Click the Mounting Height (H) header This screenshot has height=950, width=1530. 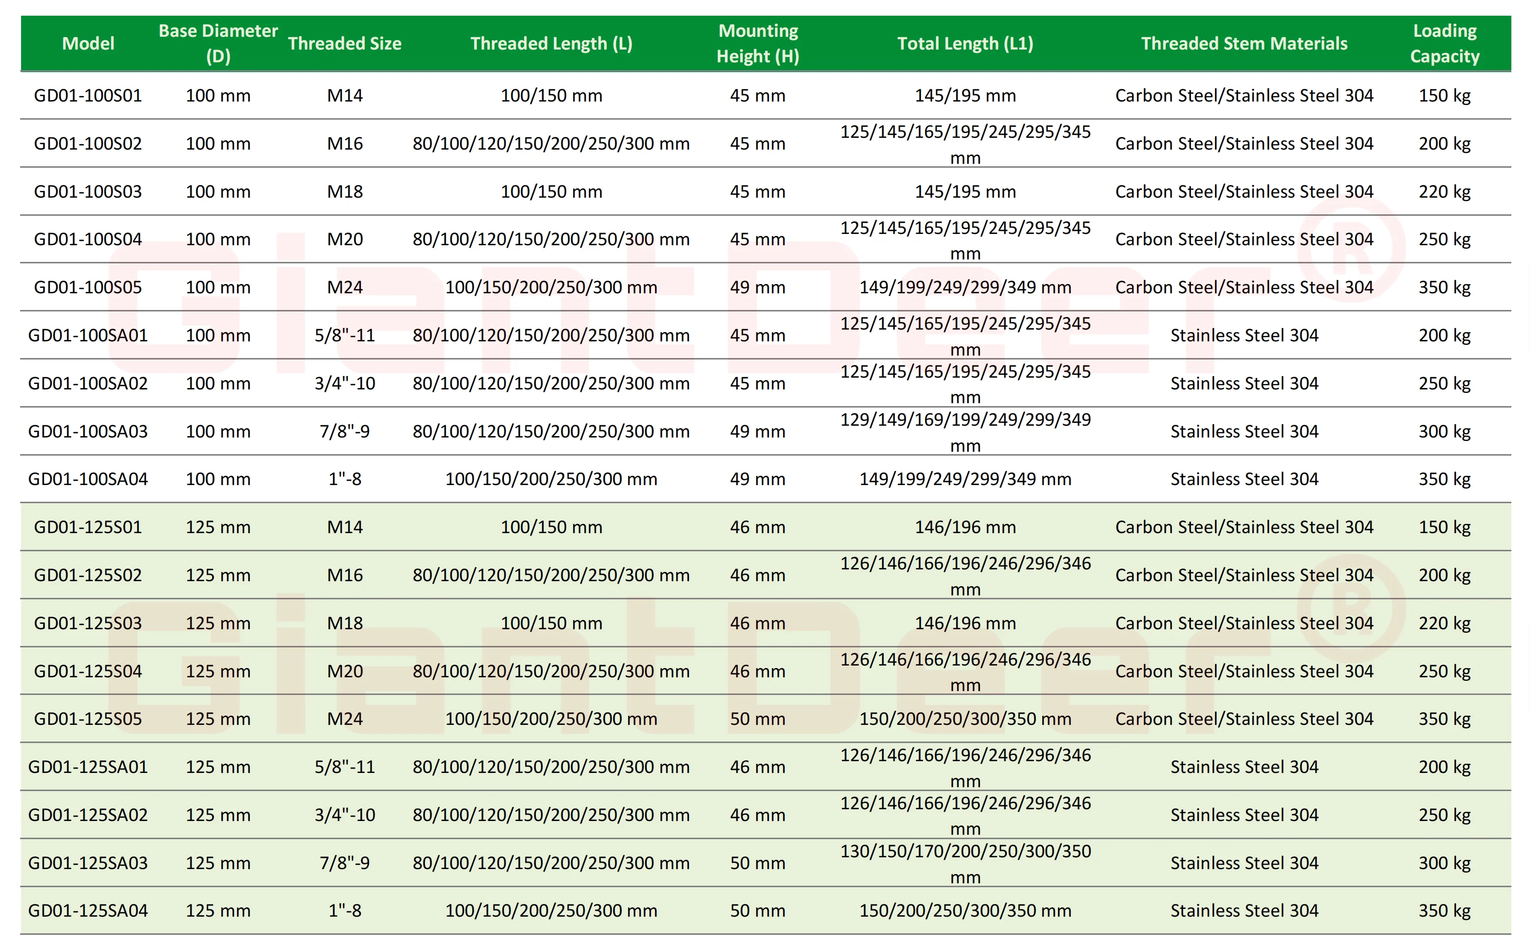pyautogui.click(x=758, y=43)
